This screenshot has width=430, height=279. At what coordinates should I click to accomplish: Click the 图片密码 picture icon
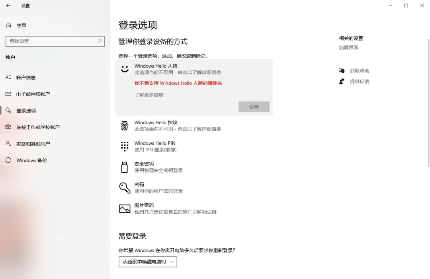(125, 208)
